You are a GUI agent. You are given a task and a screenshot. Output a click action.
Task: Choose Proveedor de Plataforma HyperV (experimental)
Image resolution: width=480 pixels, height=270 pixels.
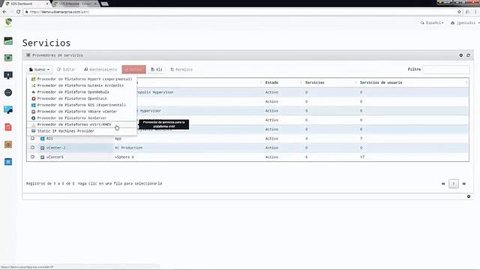(x=82, y=79)
